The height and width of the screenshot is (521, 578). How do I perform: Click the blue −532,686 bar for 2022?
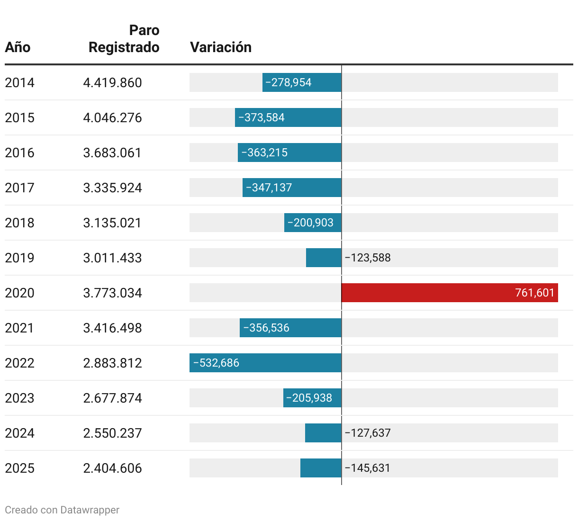pos(265,363)
